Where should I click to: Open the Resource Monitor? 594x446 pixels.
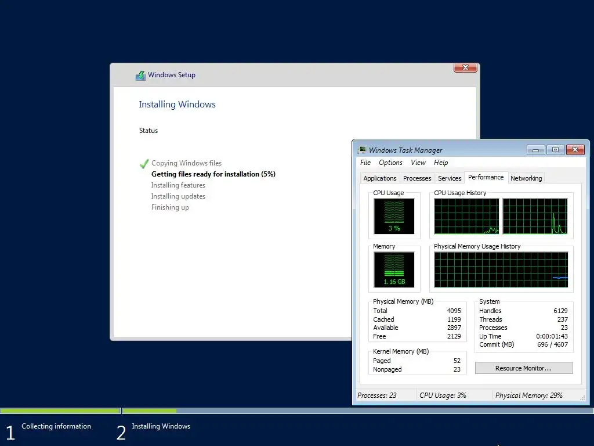click(x=524, y=368)
